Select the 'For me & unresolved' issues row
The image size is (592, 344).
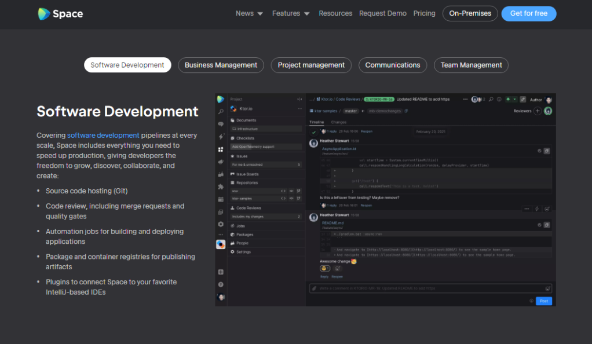coord(266,164)
